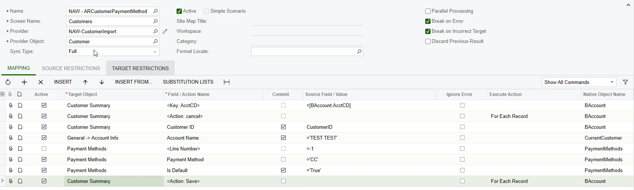Click the Insert From button

[x=134, y=82]
